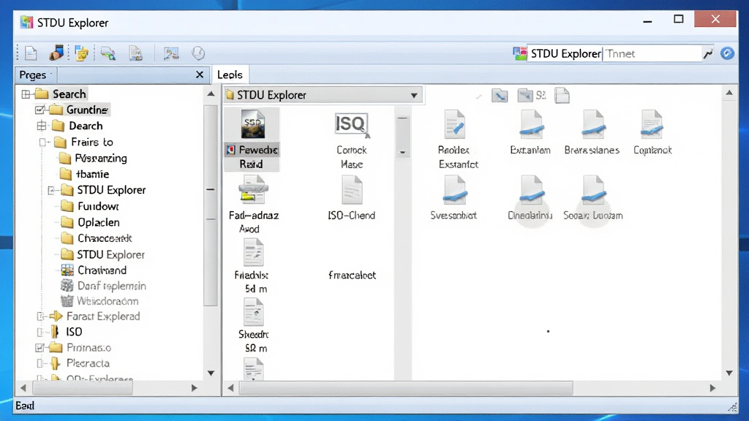Viewport: 749px width, 421px height.
Task: Open the ISO-Chend document
Action: click(352, 198)
